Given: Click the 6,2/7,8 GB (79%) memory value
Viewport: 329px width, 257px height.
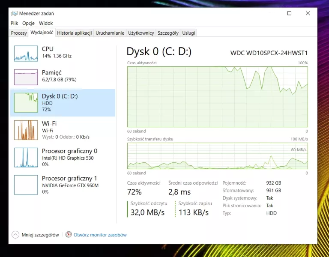Looking at the screenshot, I should point(59,80).
